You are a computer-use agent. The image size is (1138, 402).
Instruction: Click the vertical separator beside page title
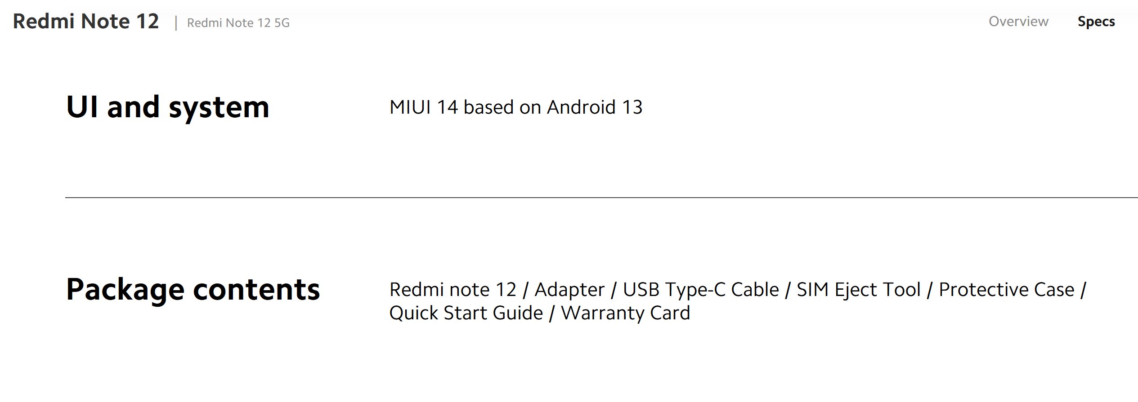[x=176, y=23]
